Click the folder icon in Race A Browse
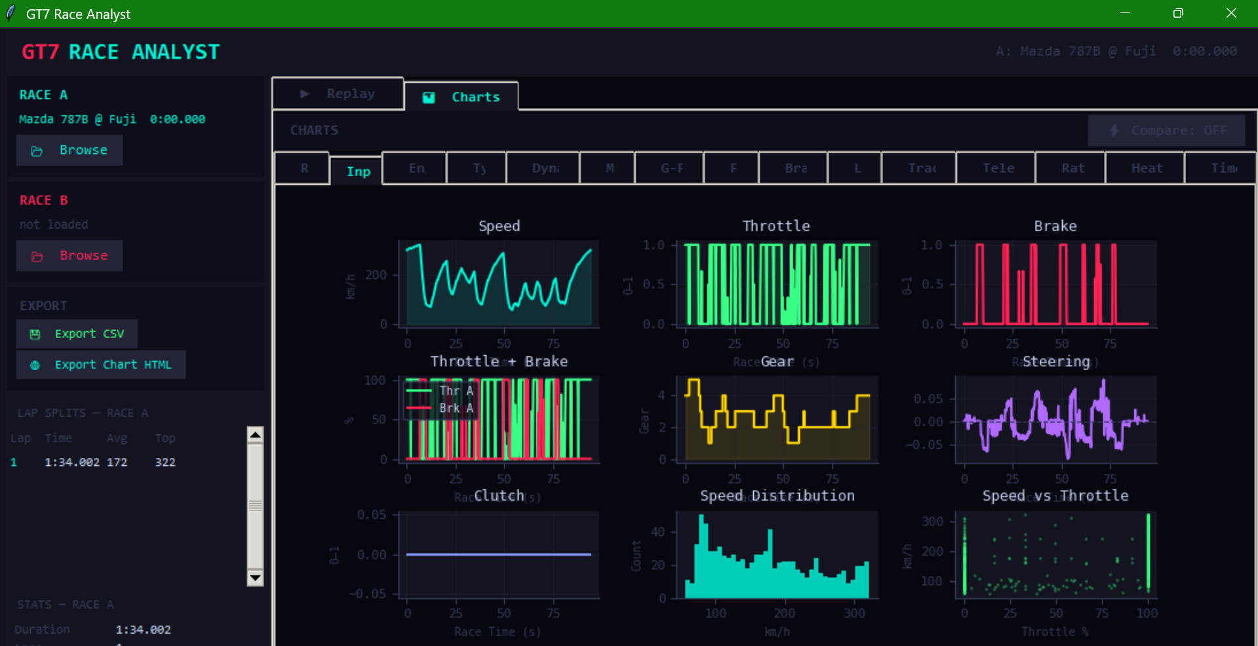Viewport: 1258px width, 646px height. coord(37,151)
